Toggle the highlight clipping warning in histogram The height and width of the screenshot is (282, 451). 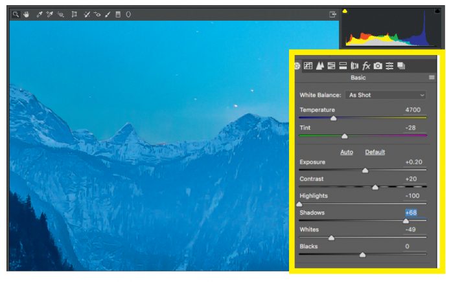point(437,11)
